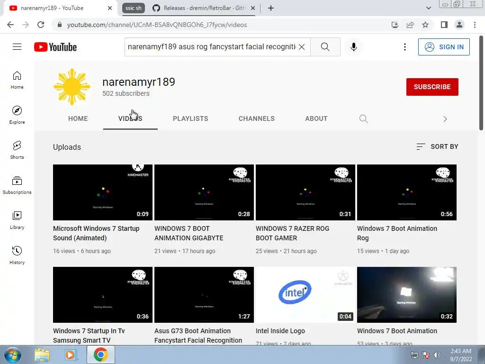Open WINDOWS 7 RAZER ROG BOOT GAMER title
Image resolution: width=485 pixels, height=364 pixels.
point(292,233)
